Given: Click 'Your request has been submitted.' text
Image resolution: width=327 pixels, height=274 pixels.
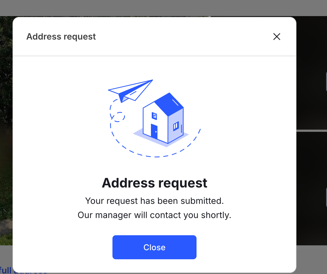Looking at the screenshot, I should pos(154,201).
